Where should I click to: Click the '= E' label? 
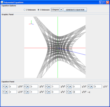coord(89,92)
